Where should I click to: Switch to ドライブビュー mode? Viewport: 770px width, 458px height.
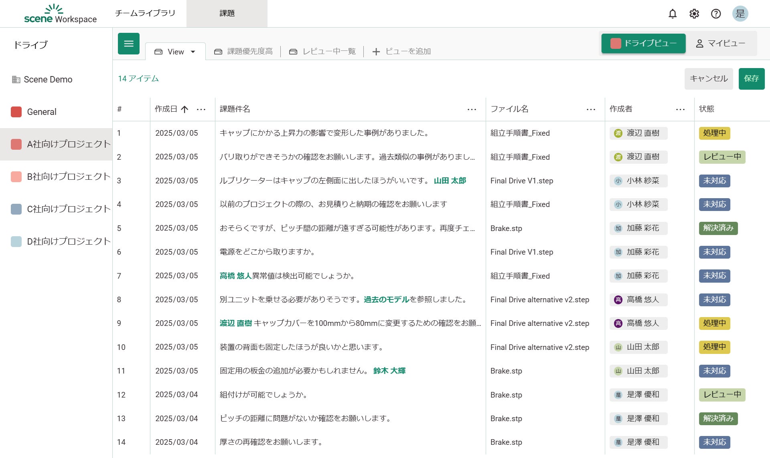click(643, 43)
